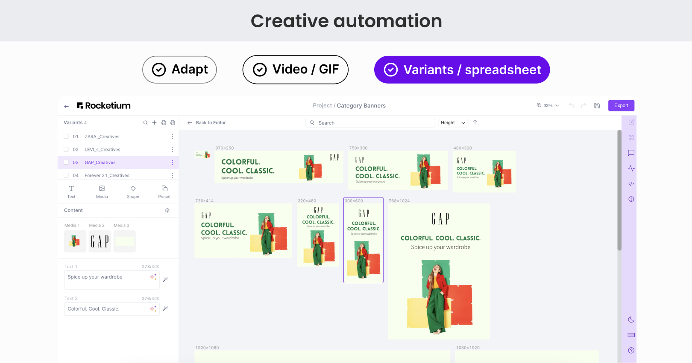This screenshot has width=692, height=363.
Task: Open the help question mark icon
Action: coord(631,351)
